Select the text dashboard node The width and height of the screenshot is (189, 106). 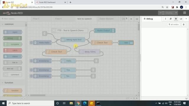pos(126,43)
